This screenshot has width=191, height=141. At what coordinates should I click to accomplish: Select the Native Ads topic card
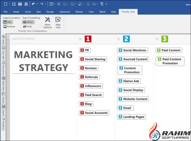pyautogui.click(x=129, y=81)
